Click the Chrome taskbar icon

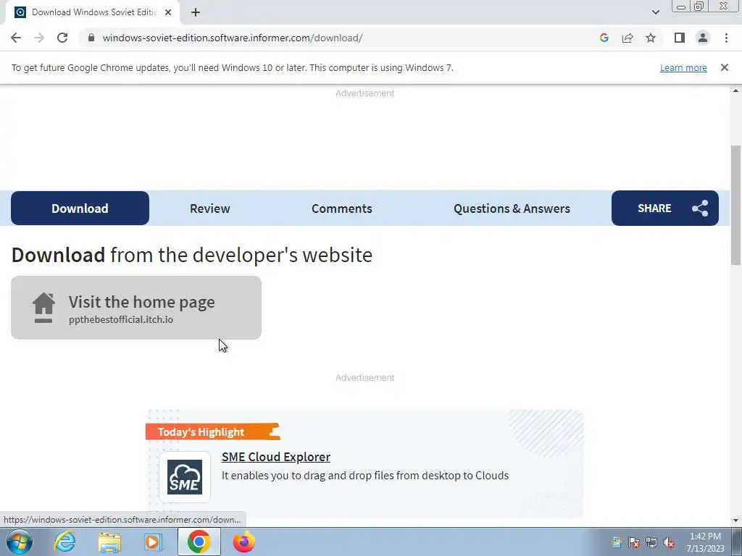tap(199, 542)
